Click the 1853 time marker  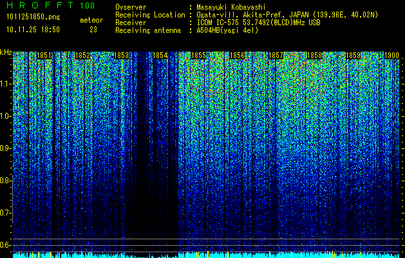coord(122,55)
